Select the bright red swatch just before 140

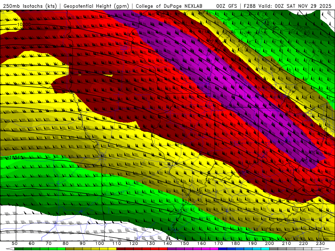[163, 249]
